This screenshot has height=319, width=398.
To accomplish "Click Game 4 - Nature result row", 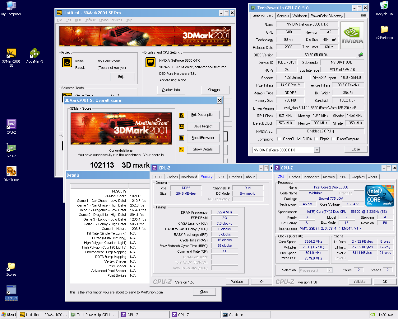I will (x=109, y=229).
